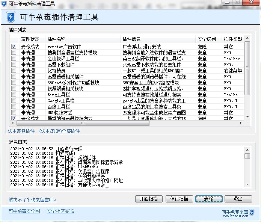Click the plugin list scroll-right arrow
The height and width of the screenshot is (222, 261).
click(241, 123)
